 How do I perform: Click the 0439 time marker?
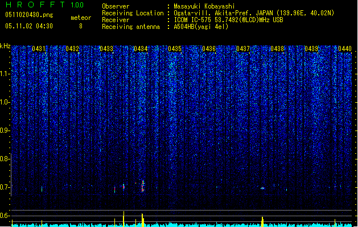tap(311, 49)
